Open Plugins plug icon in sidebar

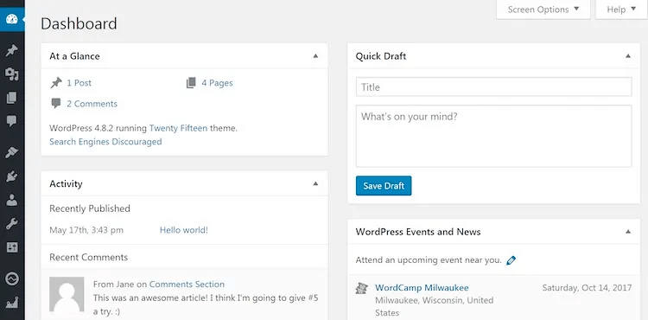click(x=11, y=177)
